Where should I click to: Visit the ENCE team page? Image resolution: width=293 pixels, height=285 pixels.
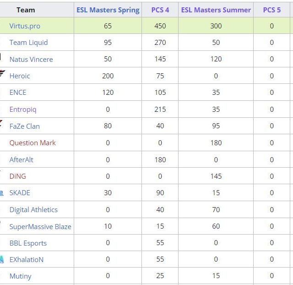(18, 92)
